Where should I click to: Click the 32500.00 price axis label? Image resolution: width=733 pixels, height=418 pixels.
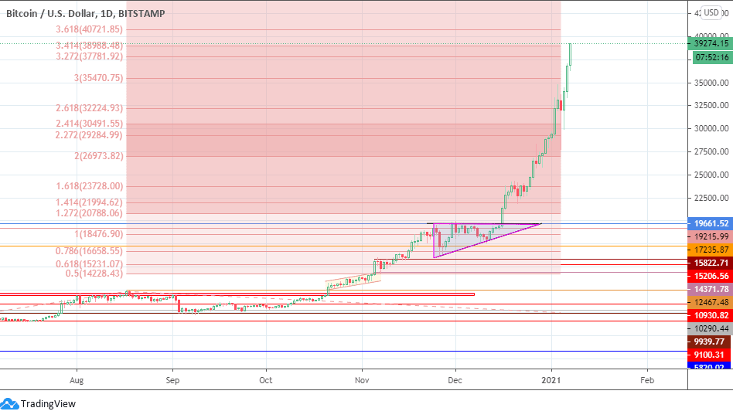[x=711, y=105]
